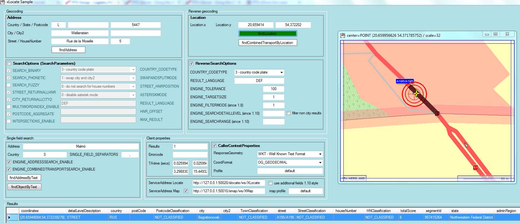
Task: Click the blue A195/A195 road label
Action: 405,81
